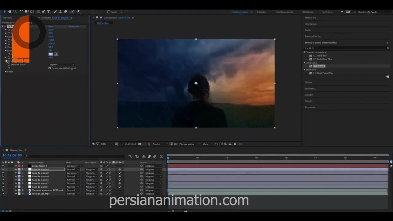Screen dimensions: 393x221
Task: Switch to the Estándar workspace
Action: [261, 12]
